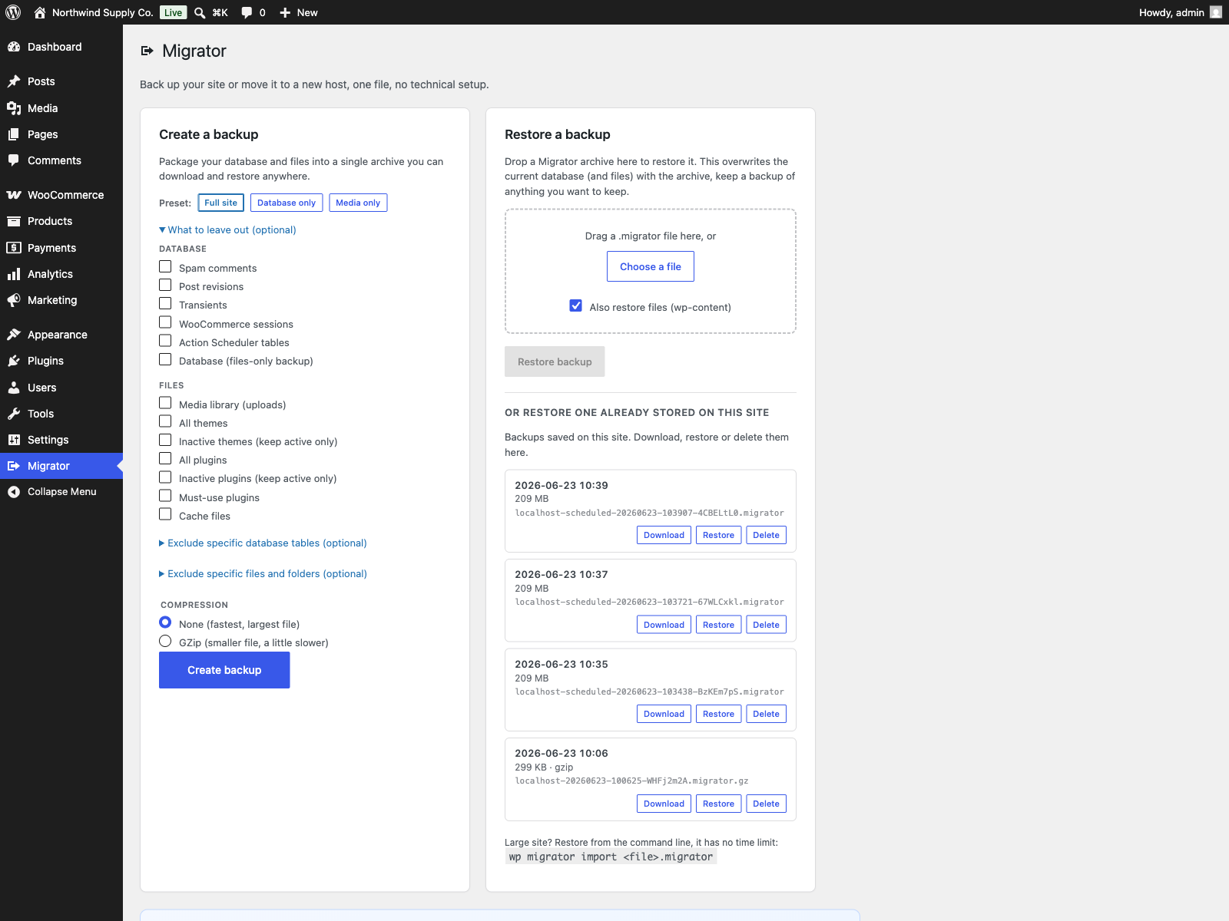Image resolution: width=1229 pixels, height=921 pixels.
Task: Restore the 2026-06-23 10:37 backup
Action: pyautogui.click(x=718, y=625)
